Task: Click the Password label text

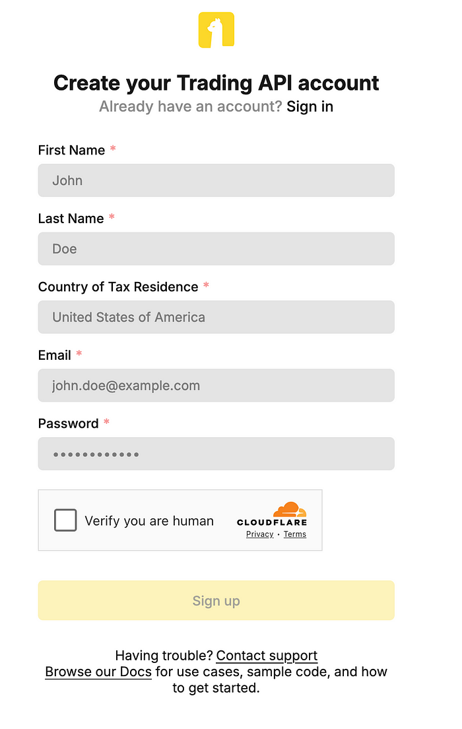Action: pos(68,423)
